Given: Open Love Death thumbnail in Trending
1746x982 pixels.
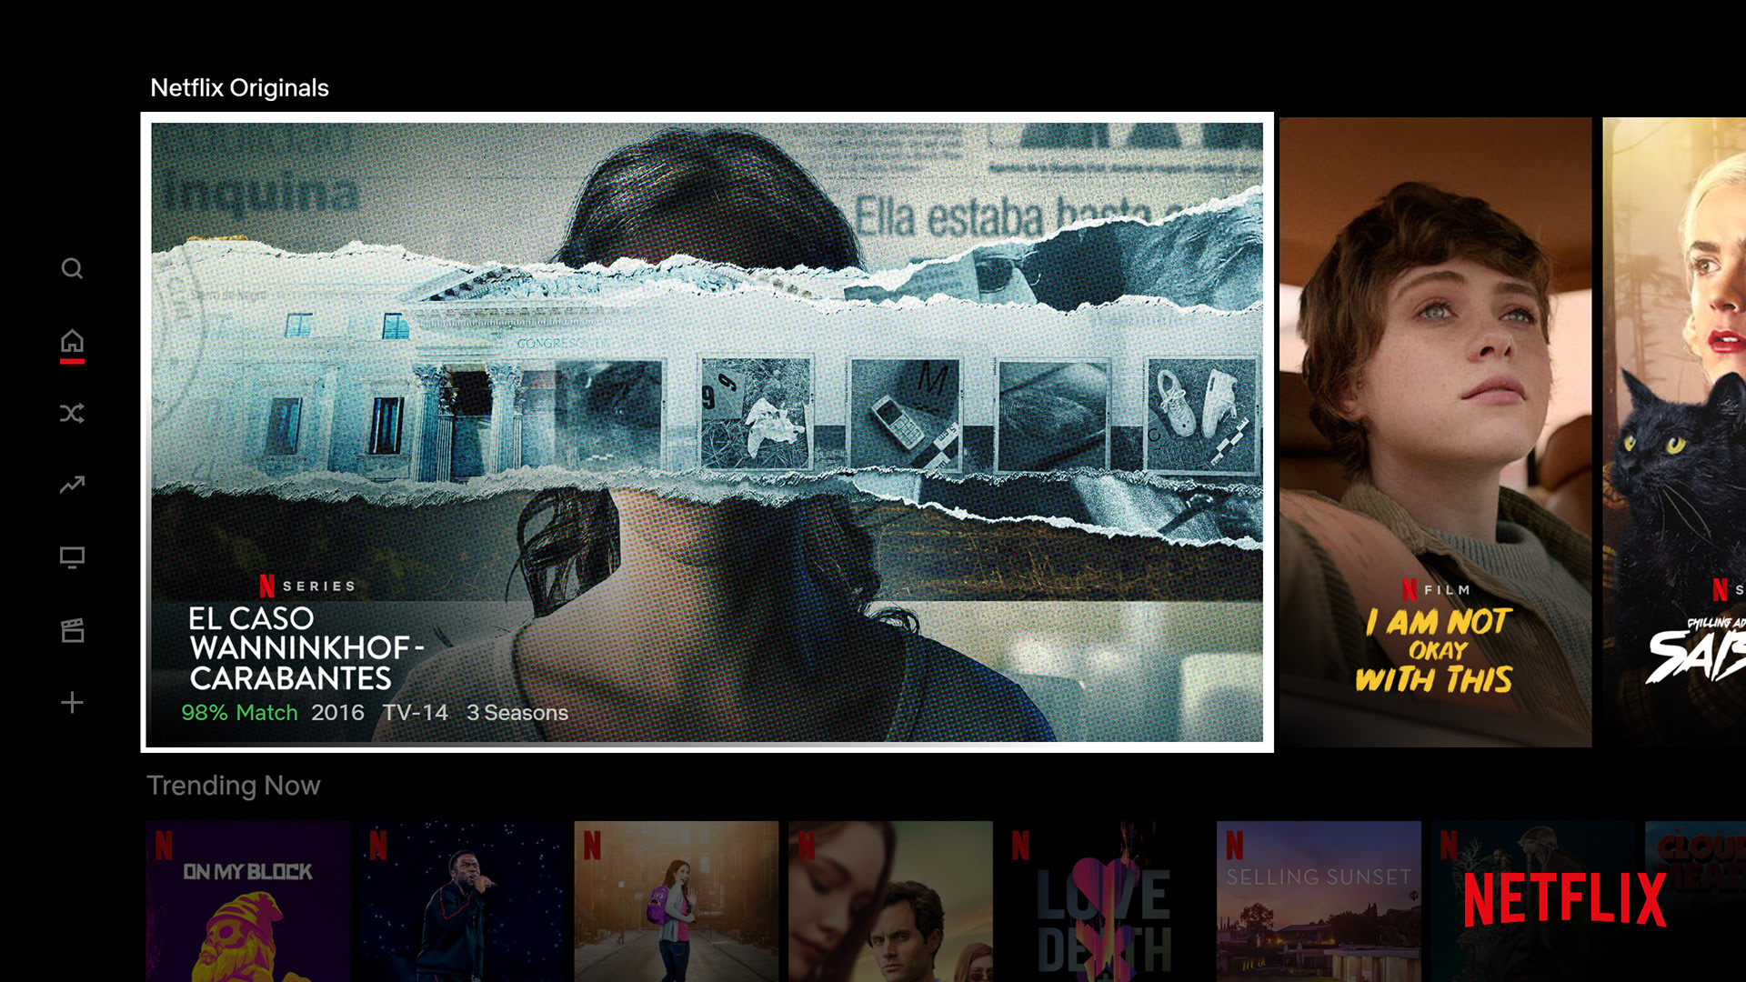Looking at the screenshot, I should click(1104, 900).
